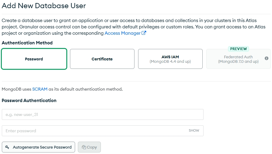Image resolution: width=272 pixels, height=154 pixels.
Task: Click into the Enter password field
Action: point(94,131)
